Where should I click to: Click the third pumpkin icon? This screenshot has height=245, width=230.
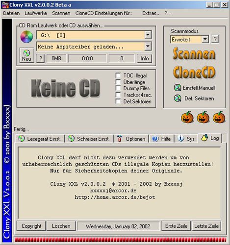pyautogui.click(x=219, y=117)
